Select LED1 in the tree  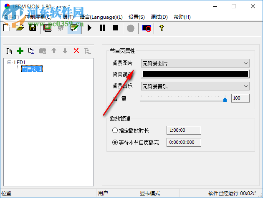20,62
